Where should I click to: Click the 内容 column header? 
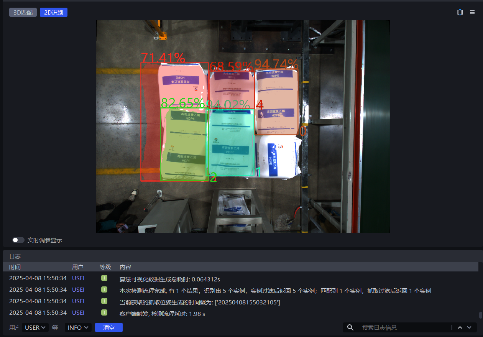click(x=125, y=267)
